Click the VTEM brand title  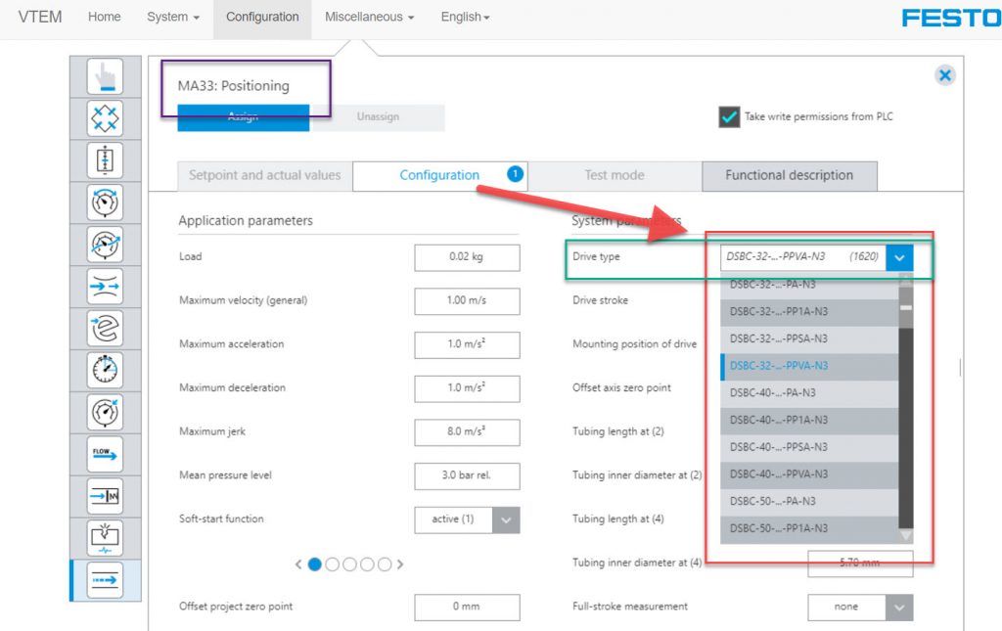click(x=39, y=18)
